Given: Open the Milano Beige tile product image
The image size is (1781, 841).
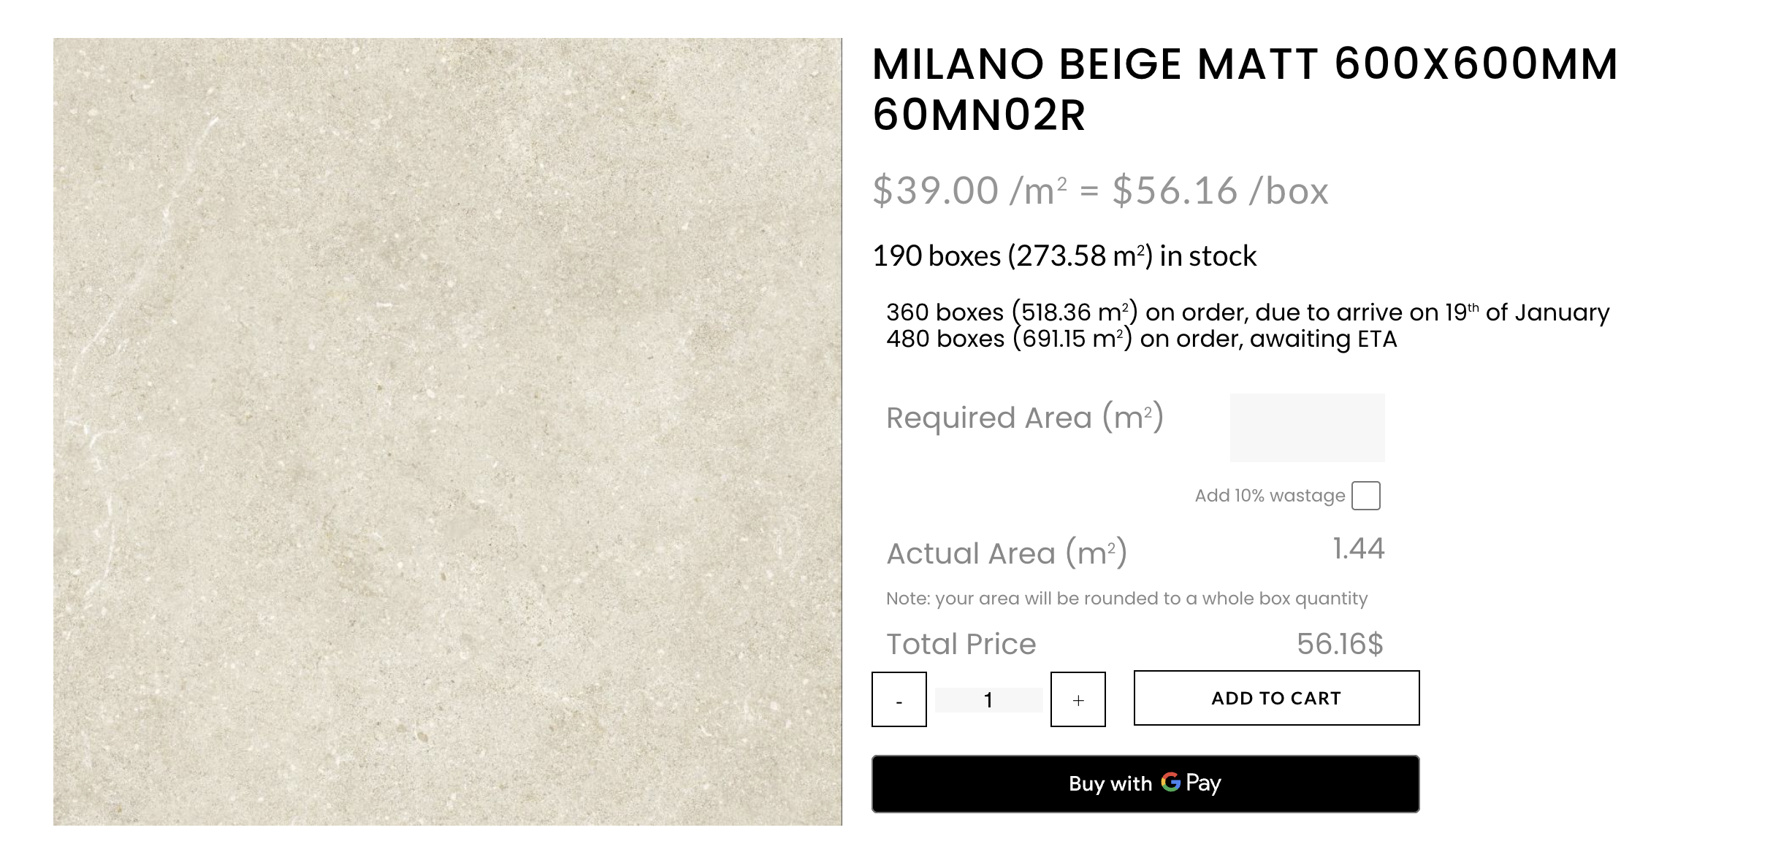Looking at the screenshot, I should click(x=447, y=431).
